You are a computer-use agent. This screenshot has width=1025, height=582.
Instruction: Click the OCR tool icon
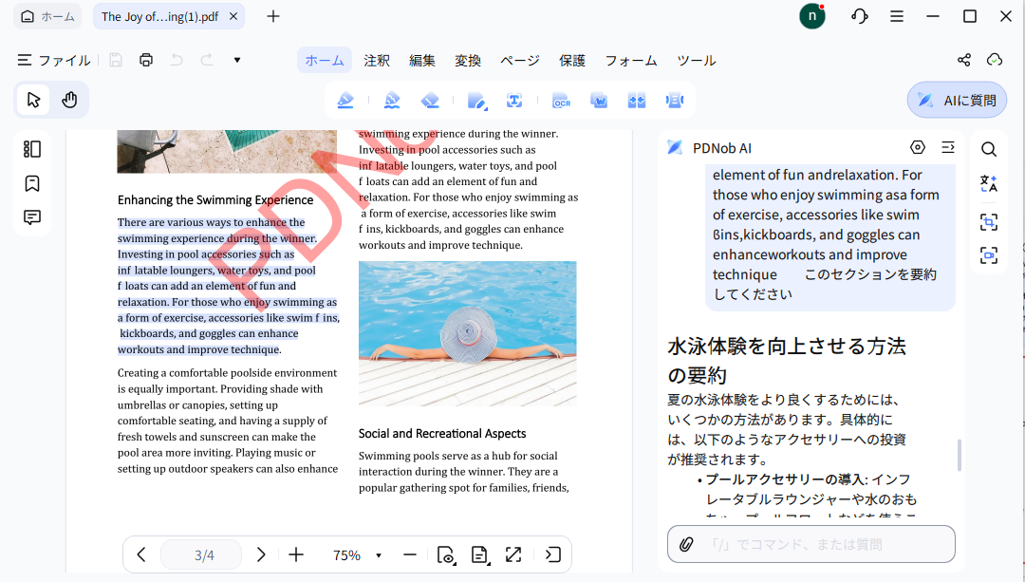[561, 101]
